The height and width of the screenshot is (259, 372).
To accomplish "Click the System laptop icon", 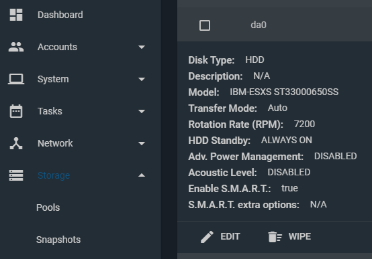I will click(x=16, y=79).
